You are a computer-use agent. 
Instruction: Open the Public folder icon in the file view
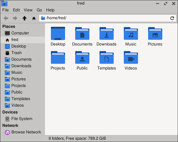82,57
